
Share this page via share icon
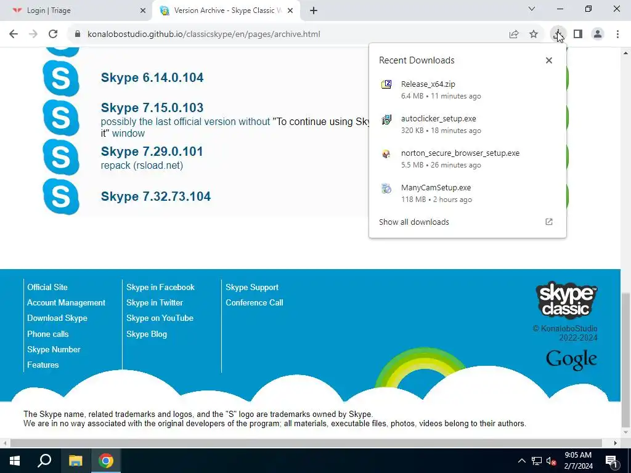514,34
